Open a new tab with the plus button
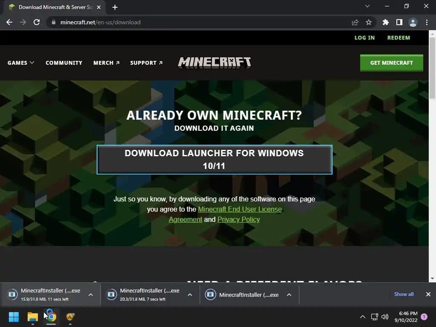 115,7
